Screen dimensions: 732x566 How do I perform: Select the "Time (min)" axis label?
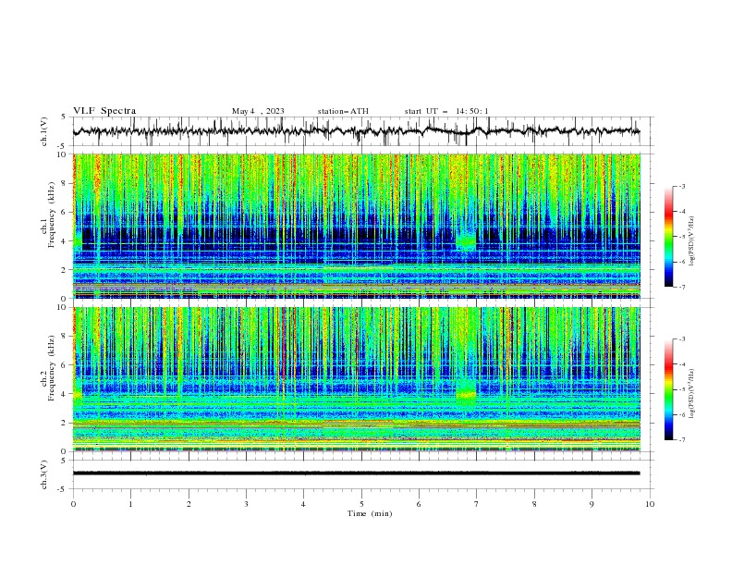click(x=370, y=513)
